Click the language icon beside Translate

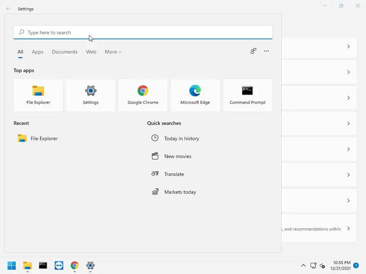[155, 174]
